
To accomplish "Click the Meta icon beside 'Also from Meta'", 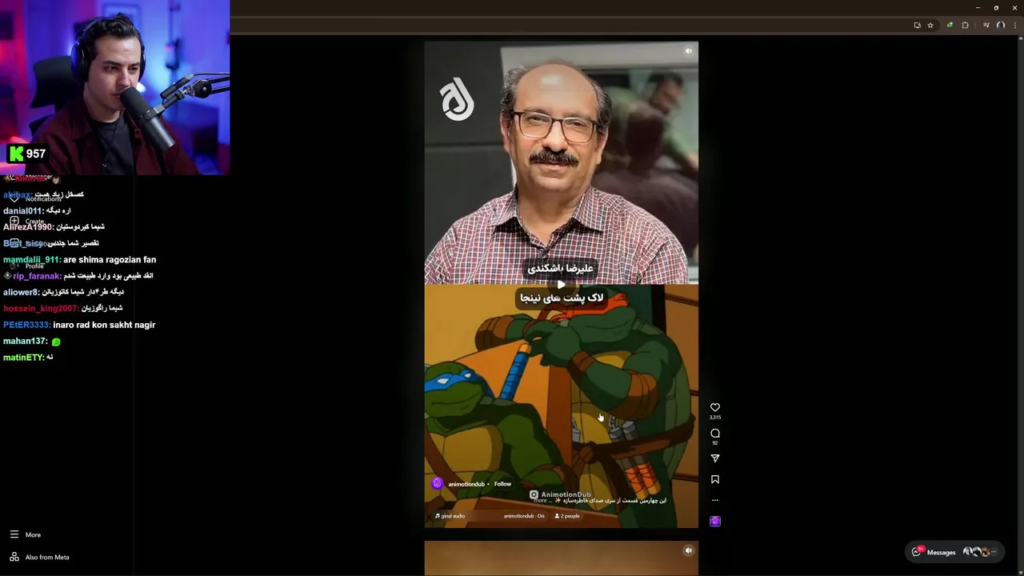I will pyautogui.click(x=14, y=557).
